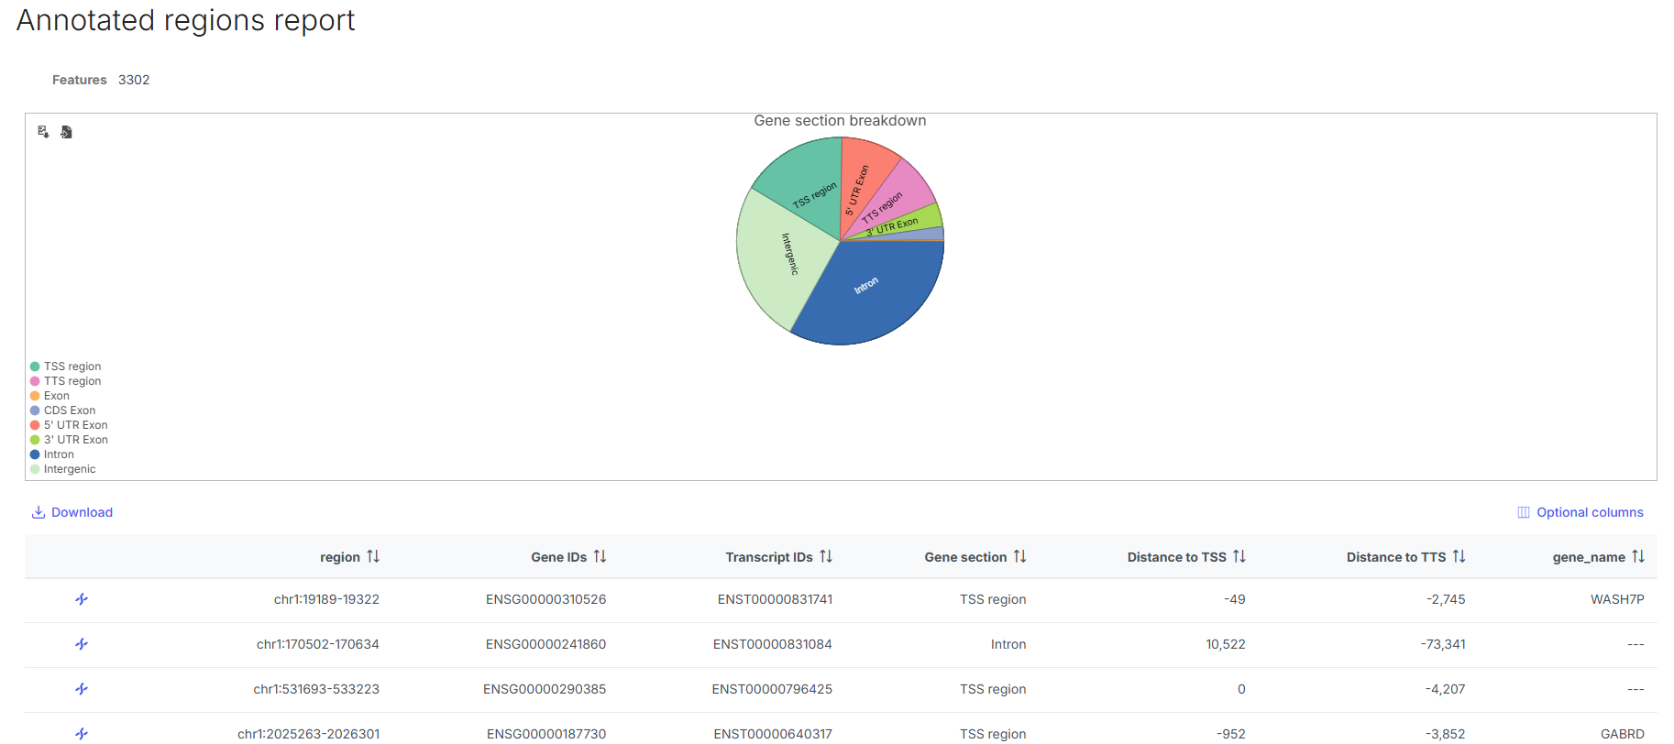Viewport: 1674px width, 744px height.
Task: Sort table by Gene section column
Action: [x=1019, y=557]
